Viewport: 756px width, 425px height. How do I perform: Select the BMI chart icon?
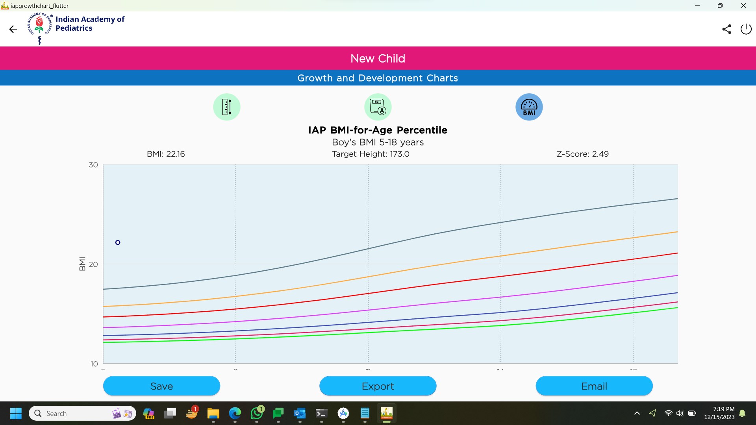pyautogui.click(x=529, y=107)
